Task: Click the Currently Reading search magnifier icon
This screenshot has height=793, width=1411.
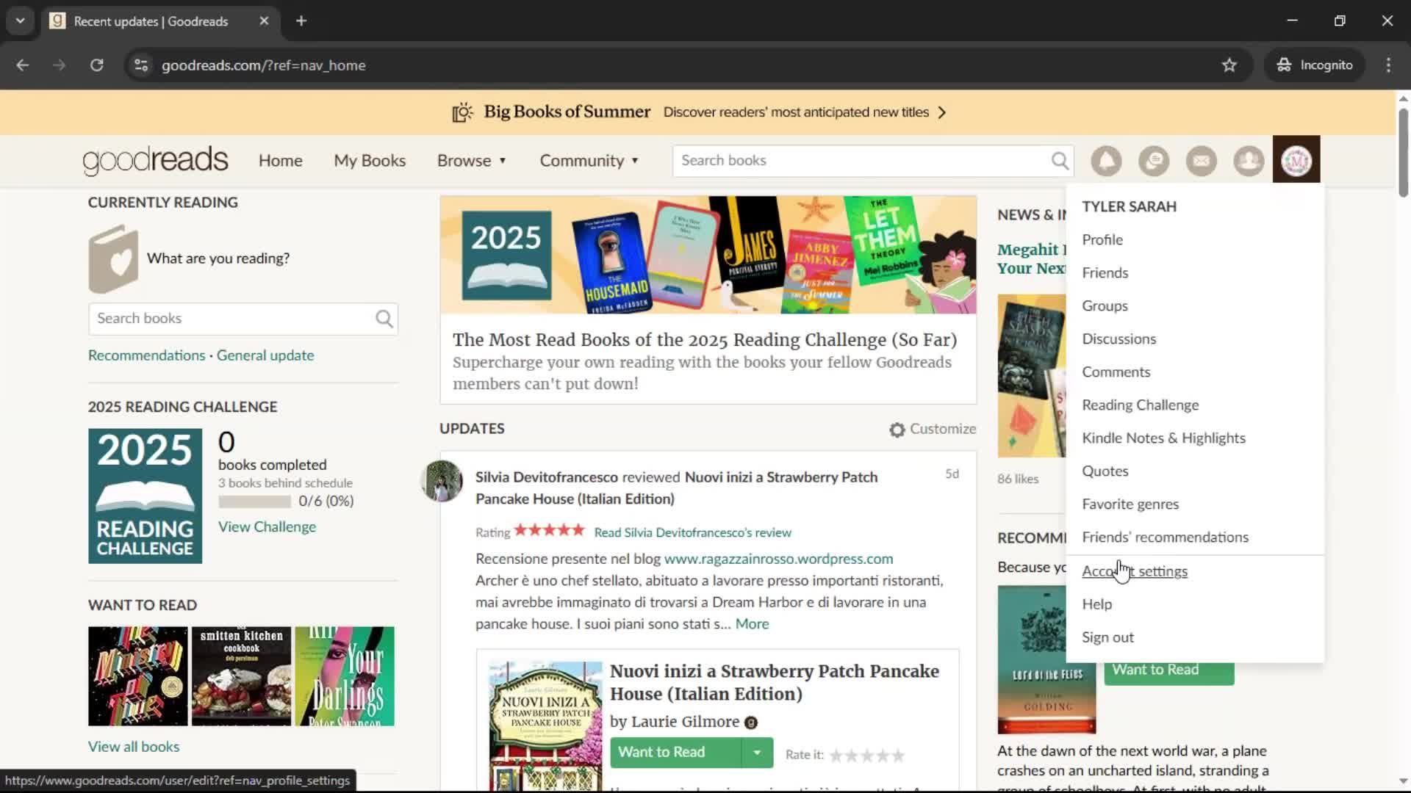Action: (384, 319)
